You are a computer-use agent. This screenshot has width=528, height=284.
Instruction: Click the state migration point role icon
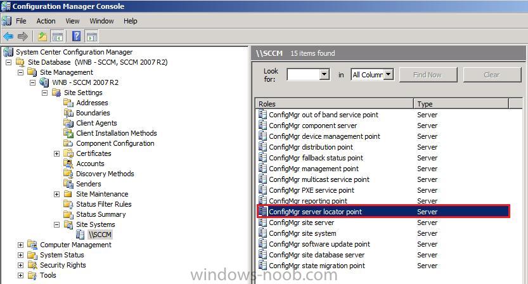click(262, 266)
